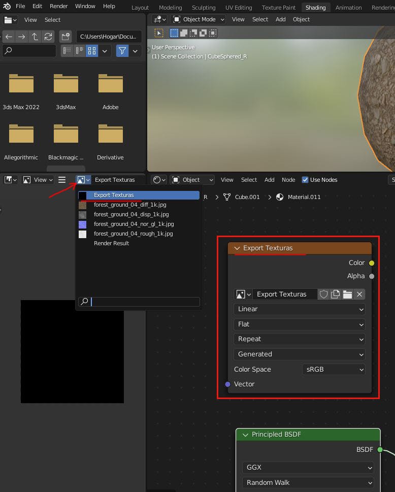This screenshot has height=492, width=395.
Task: Click the open image folder icon in node
Action: click(347, 294)
